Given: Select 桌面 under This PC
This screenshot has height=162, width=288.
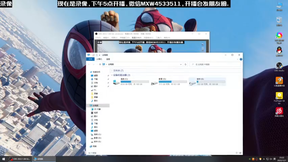Looking at the screenshot, I should 94,131.
